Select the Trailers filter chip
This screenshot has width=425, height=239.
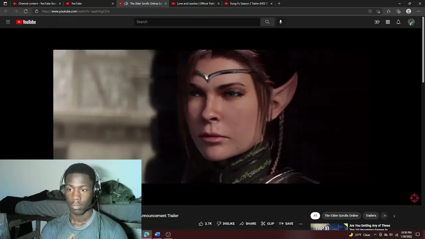(x=371, y=216)
